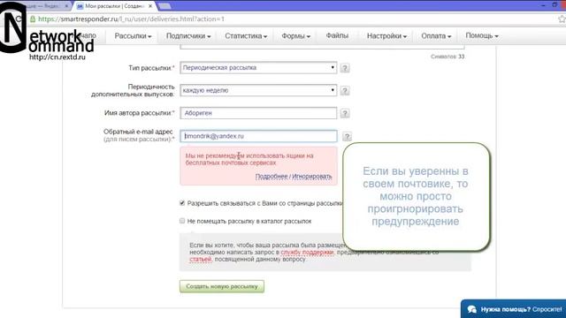Screen dimensions: 566x318
Task: Click the bookmark star in address bar
Action: click(x=562, y=19)
